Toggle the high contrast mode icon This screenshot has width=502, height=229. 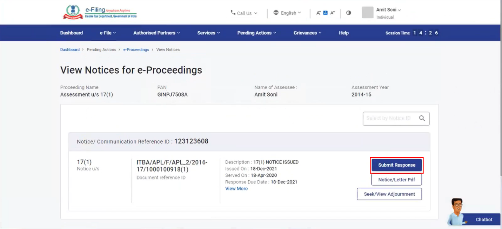point(348,13)
